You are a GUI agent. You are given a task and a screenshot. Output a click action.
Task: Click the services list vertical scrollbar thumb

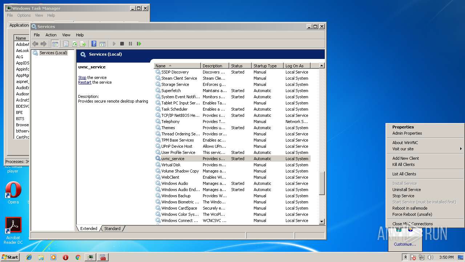coord(322,183)
